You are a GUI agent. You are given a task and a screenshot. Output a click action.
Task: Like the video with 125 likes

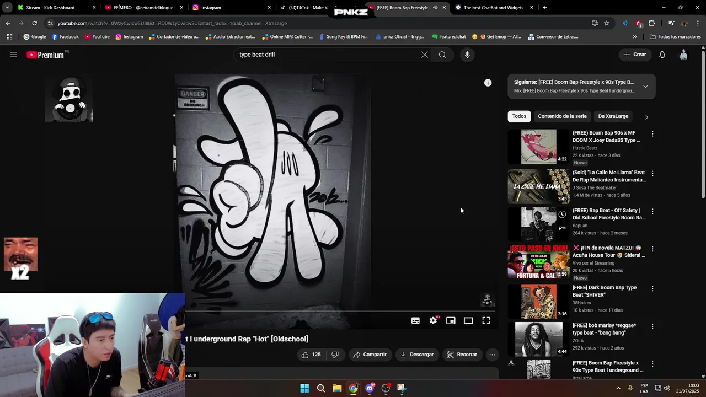click(x=311, y=355)
